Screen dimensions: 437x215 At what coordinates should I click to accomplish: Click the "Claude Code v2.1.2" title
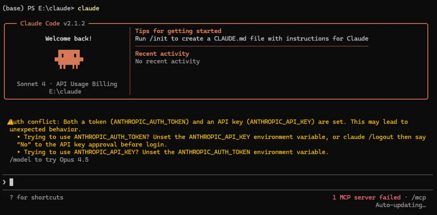point(53,23)
